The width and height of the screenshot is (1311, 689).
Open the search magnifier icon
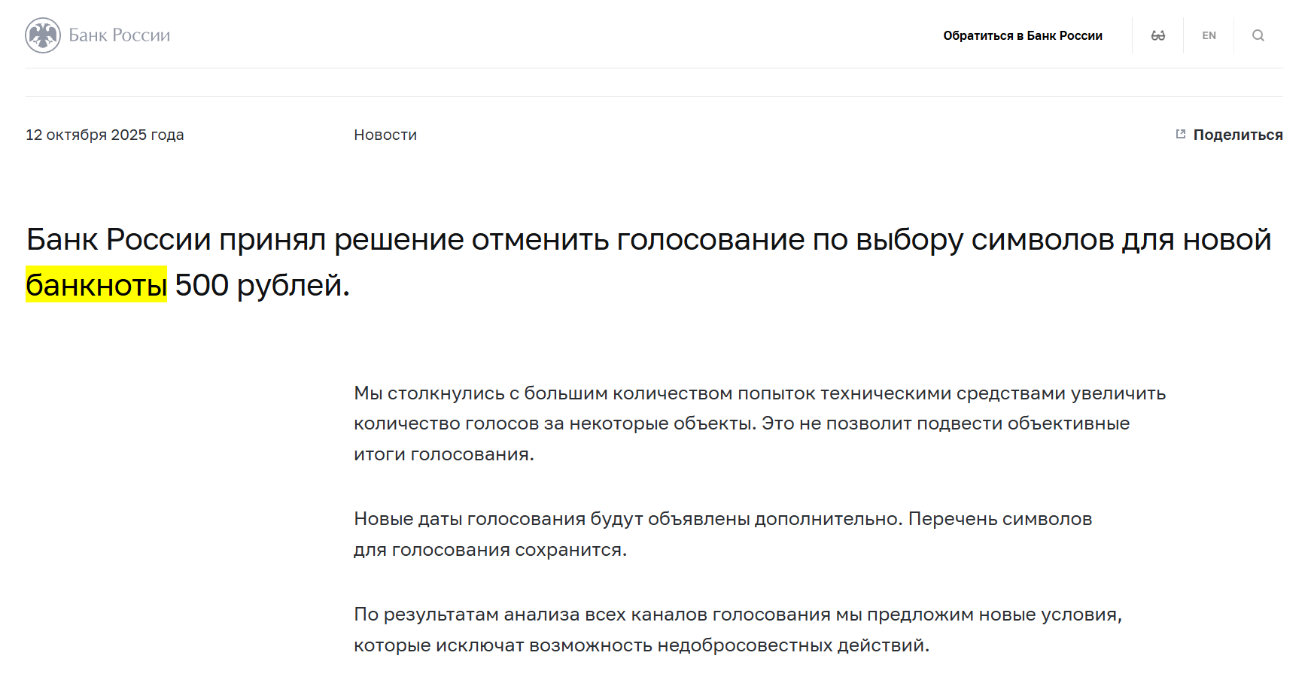[x=1258, y=35]
